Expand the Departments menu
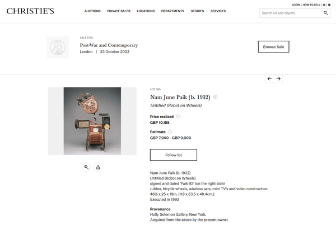Screen dimensions: 336x227 tap(172, 11)
